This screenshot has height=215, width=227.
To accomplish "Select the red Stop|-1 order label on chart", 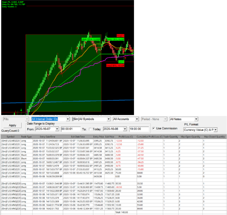I will coord(120,36).
